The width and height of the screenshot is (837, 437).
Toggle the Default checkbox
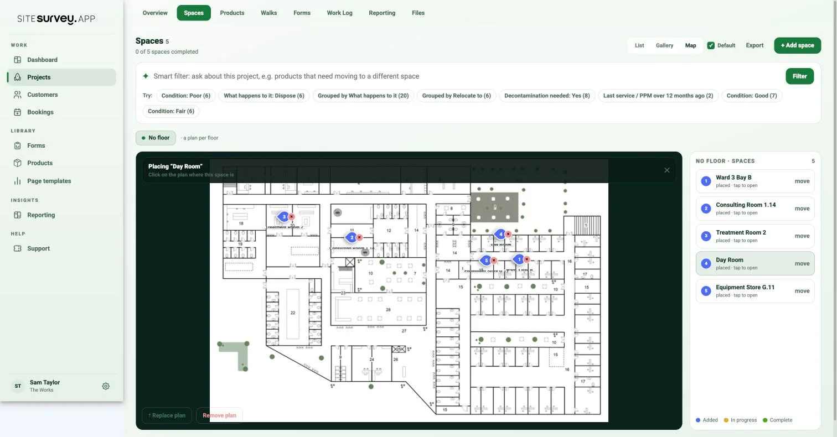click(711, 45)
